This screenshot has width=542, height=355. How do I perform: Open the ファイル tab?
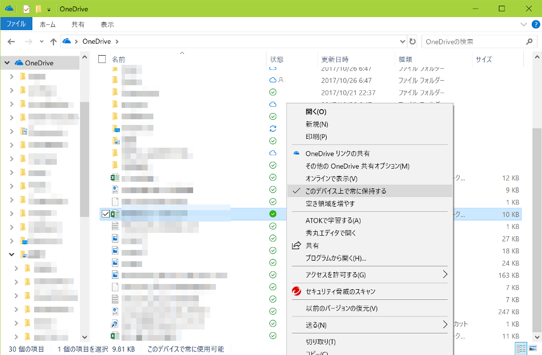[x=16, y=24]
